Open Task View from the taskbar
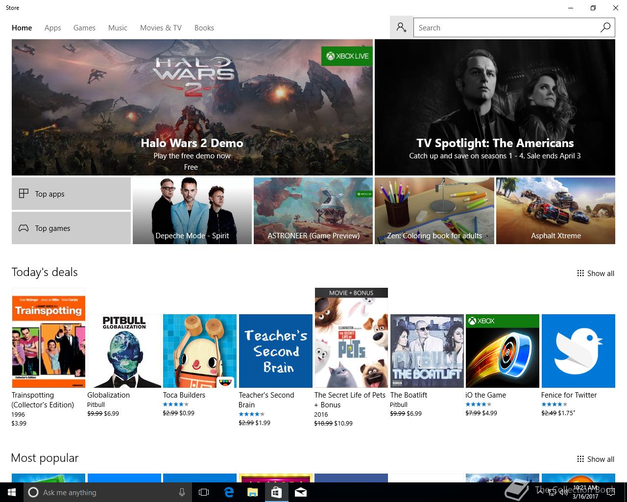The image size is (627, 502). (x=204, y=492)
